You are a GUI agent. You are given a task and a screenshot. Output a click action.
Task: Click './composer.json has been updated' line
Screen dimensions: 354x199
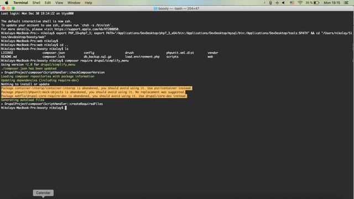click(29, 69)
